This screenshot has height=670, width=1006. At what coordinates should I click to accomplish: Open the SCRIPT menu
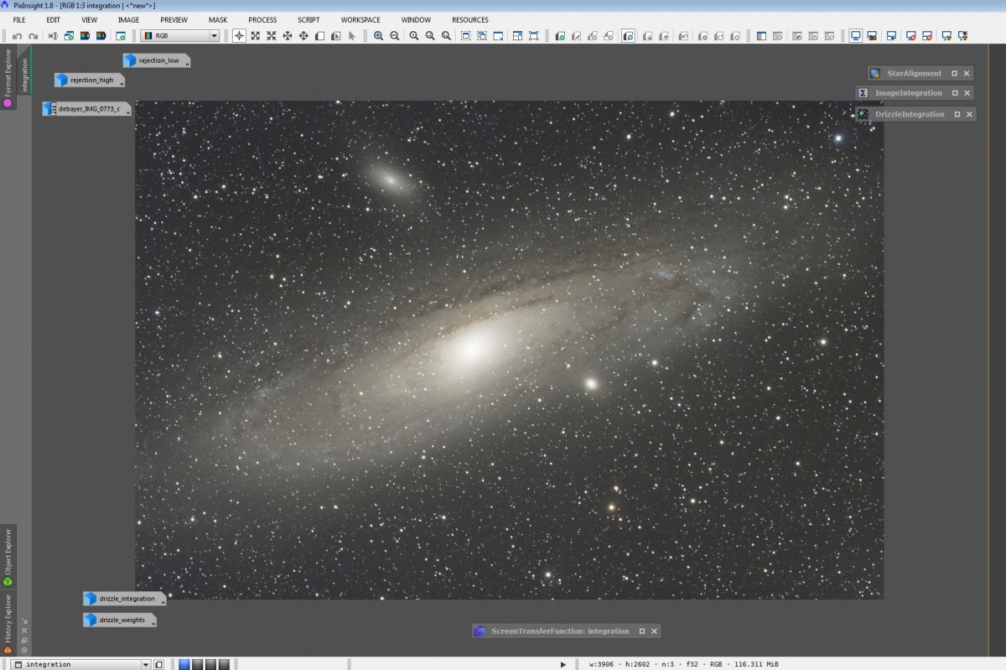[309, 20]
